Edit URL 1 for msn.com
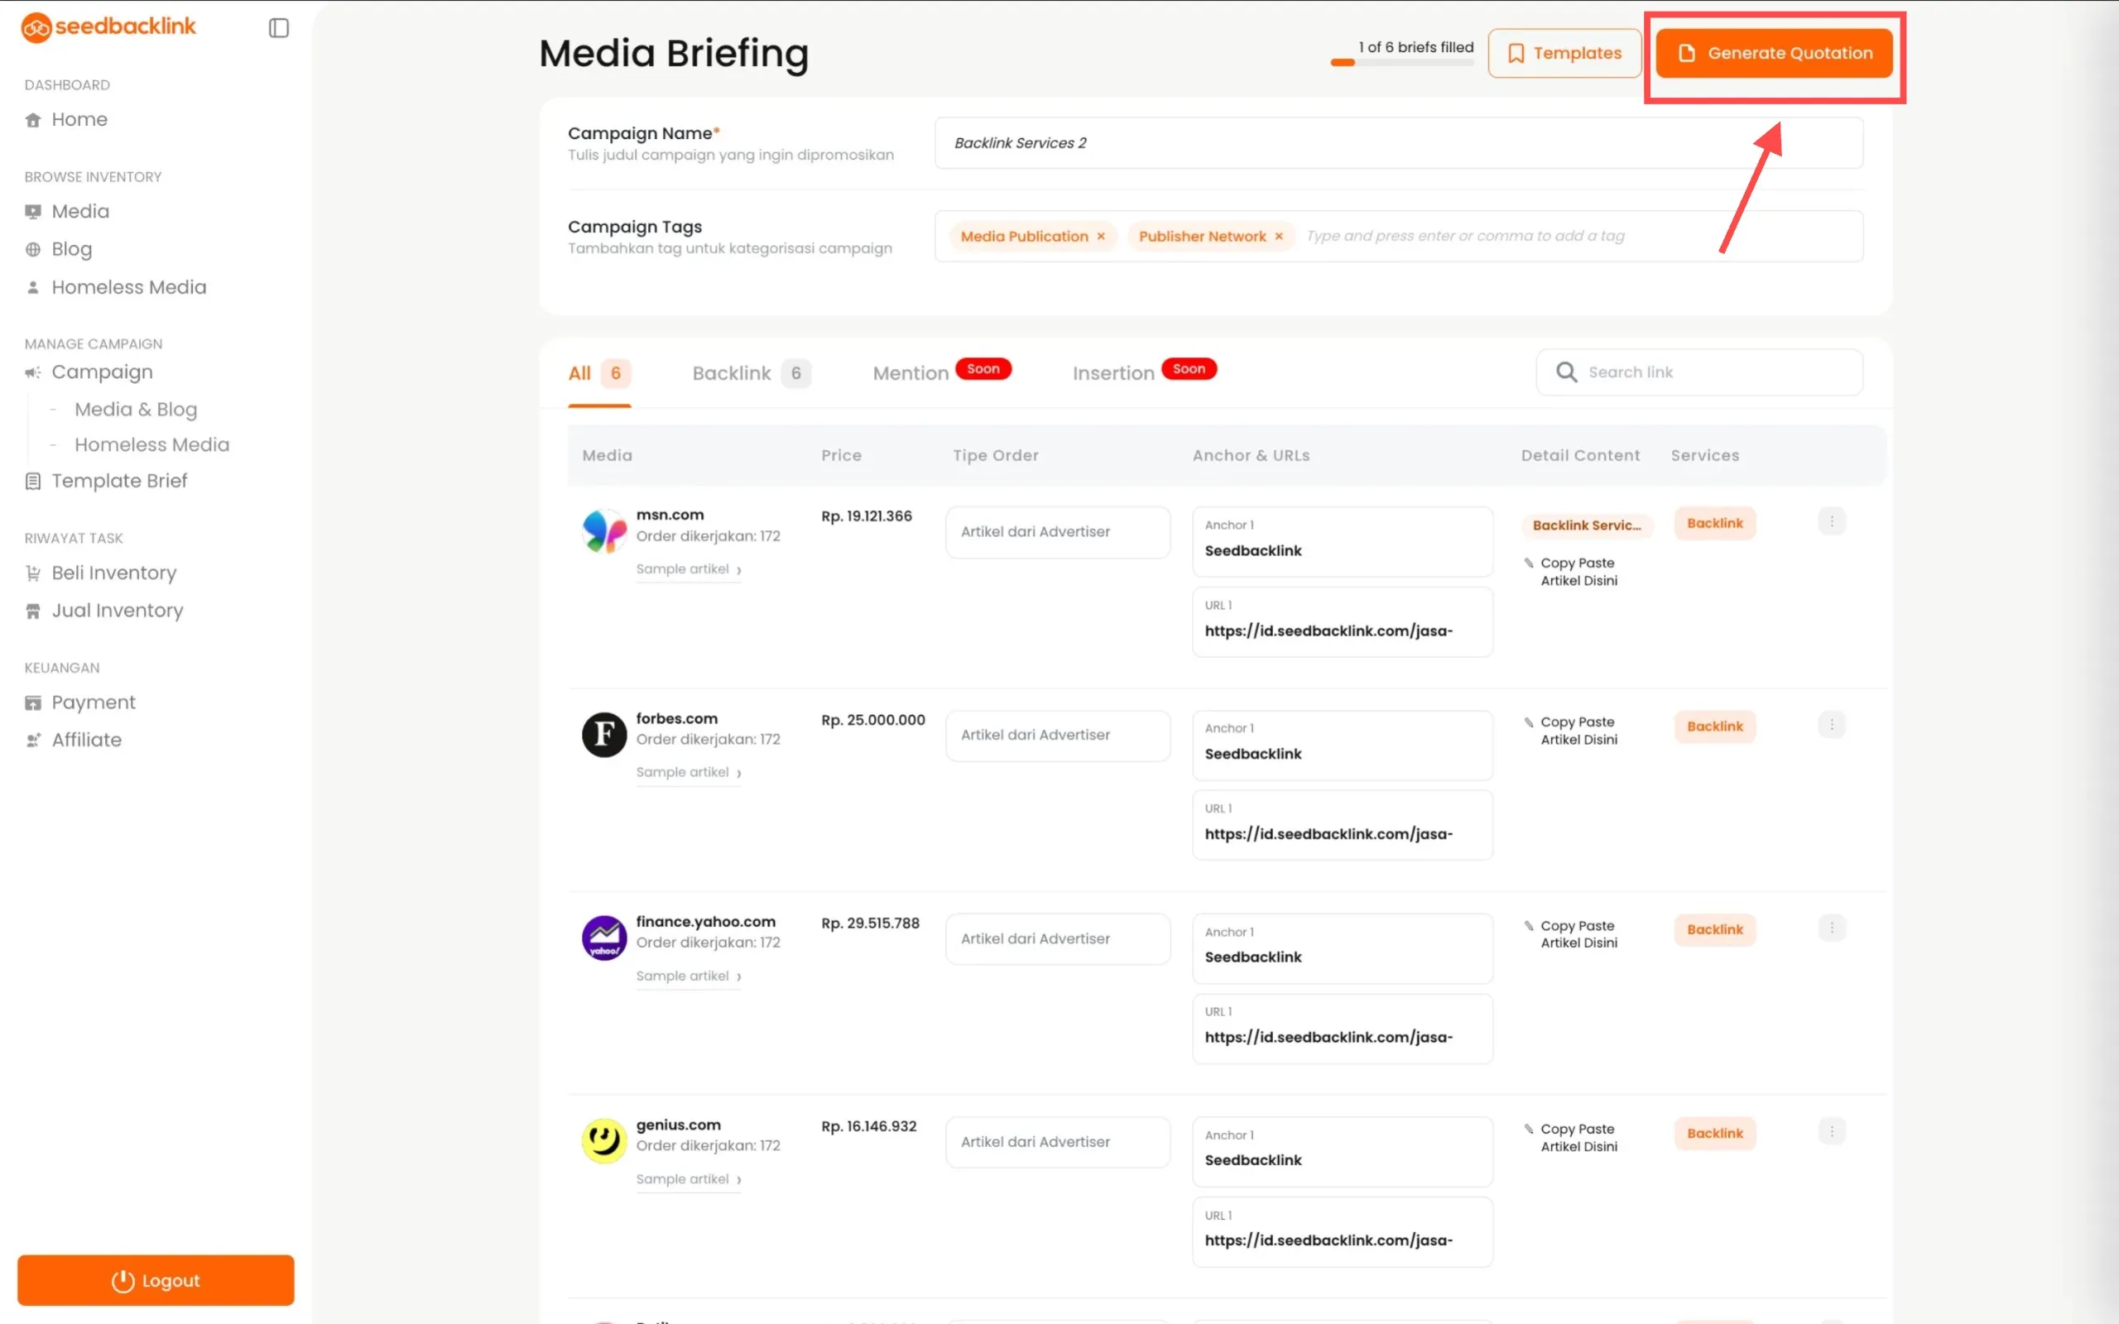This screenshot has width=2119, height=1324. click(1343, 621)
